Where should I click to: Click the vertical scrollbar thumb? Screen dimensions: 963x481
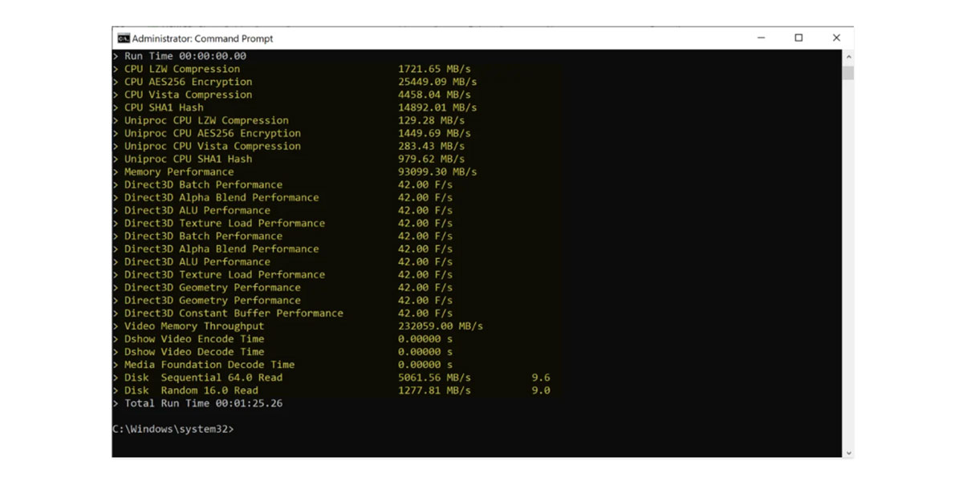pos(848,73)
